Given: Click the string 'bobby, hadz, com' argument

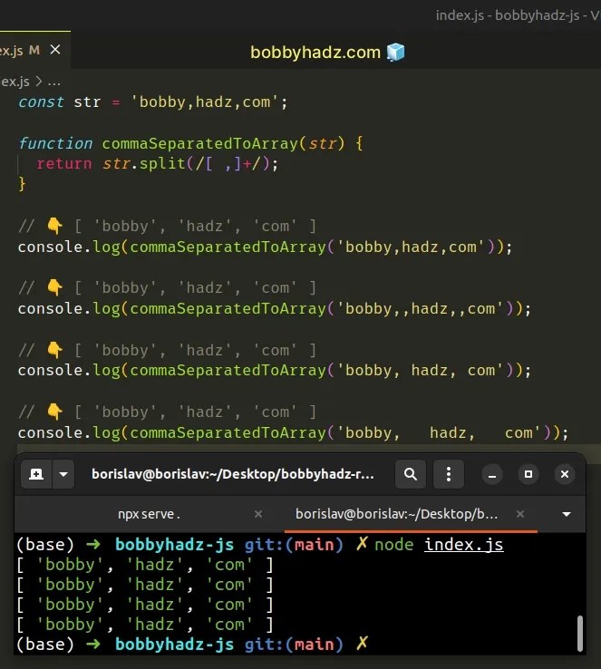Looking at the screenshot, I should (421, 371).
